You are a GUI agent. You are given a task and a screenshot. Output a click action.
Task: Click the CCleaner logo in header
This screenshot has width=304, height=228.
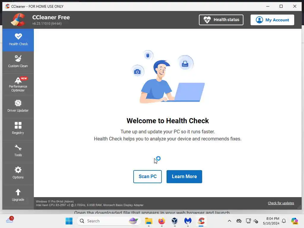(18, 20)
